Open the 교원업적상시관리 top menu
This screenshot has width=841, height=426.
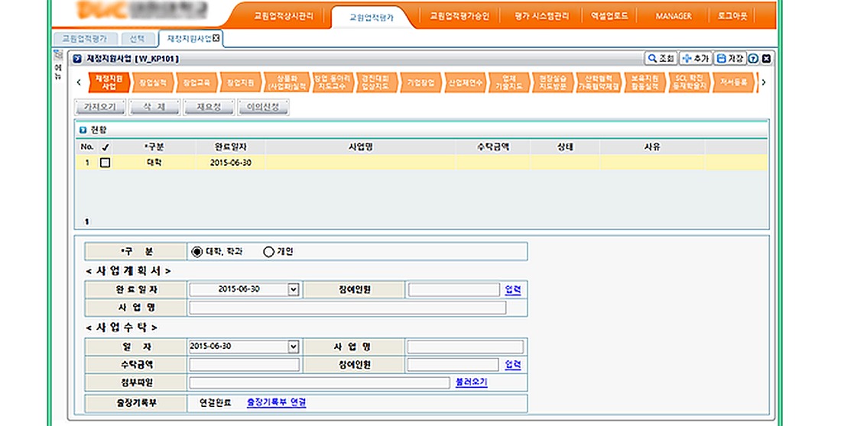pyautogui.click(x=283, y=16)
